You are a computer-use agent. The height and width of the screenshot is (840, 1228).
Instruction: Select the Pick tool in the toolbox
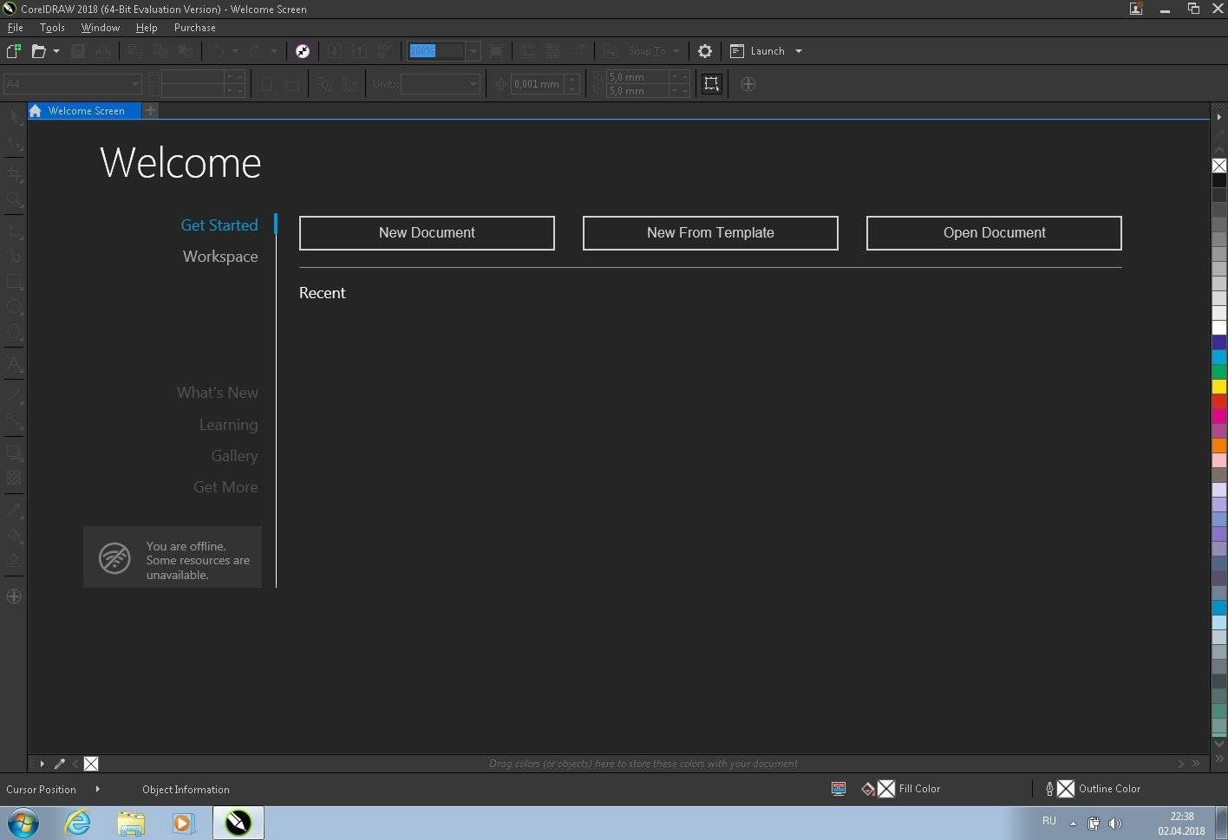pos(14,117)
